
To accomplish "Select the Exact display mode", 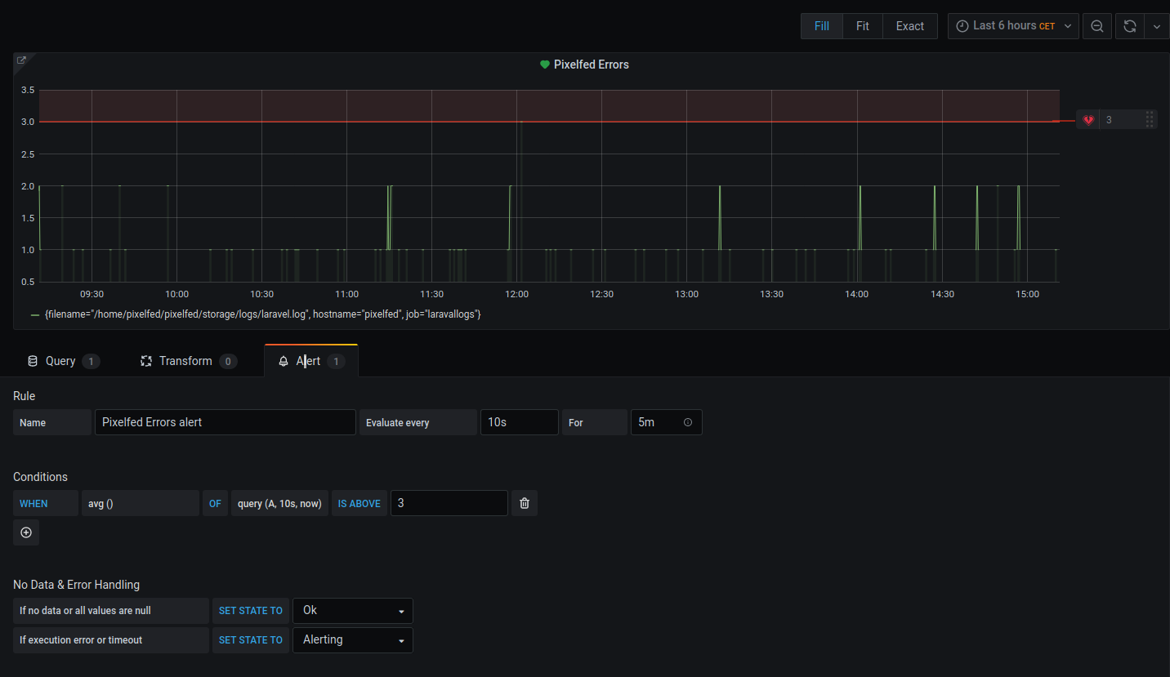I will click(910, 26).
